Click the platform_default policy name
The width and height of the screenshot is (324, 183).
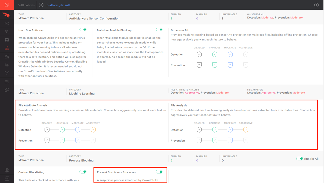pyautogui.click(x=58, y=5)
